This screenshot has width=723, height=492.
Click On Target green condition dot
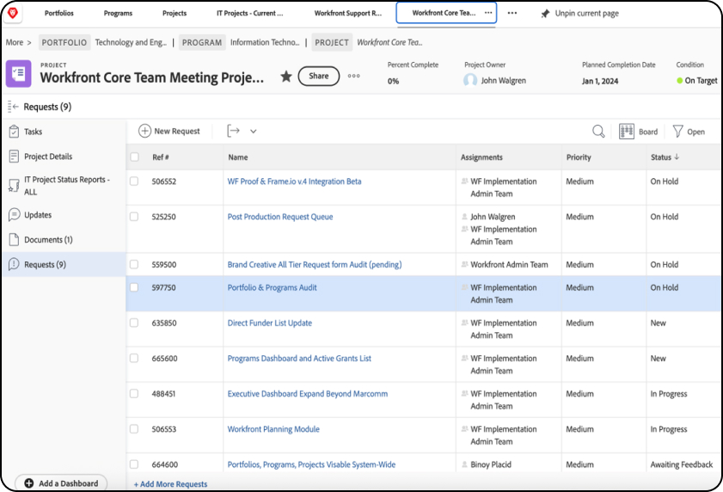tap(679, 81)
